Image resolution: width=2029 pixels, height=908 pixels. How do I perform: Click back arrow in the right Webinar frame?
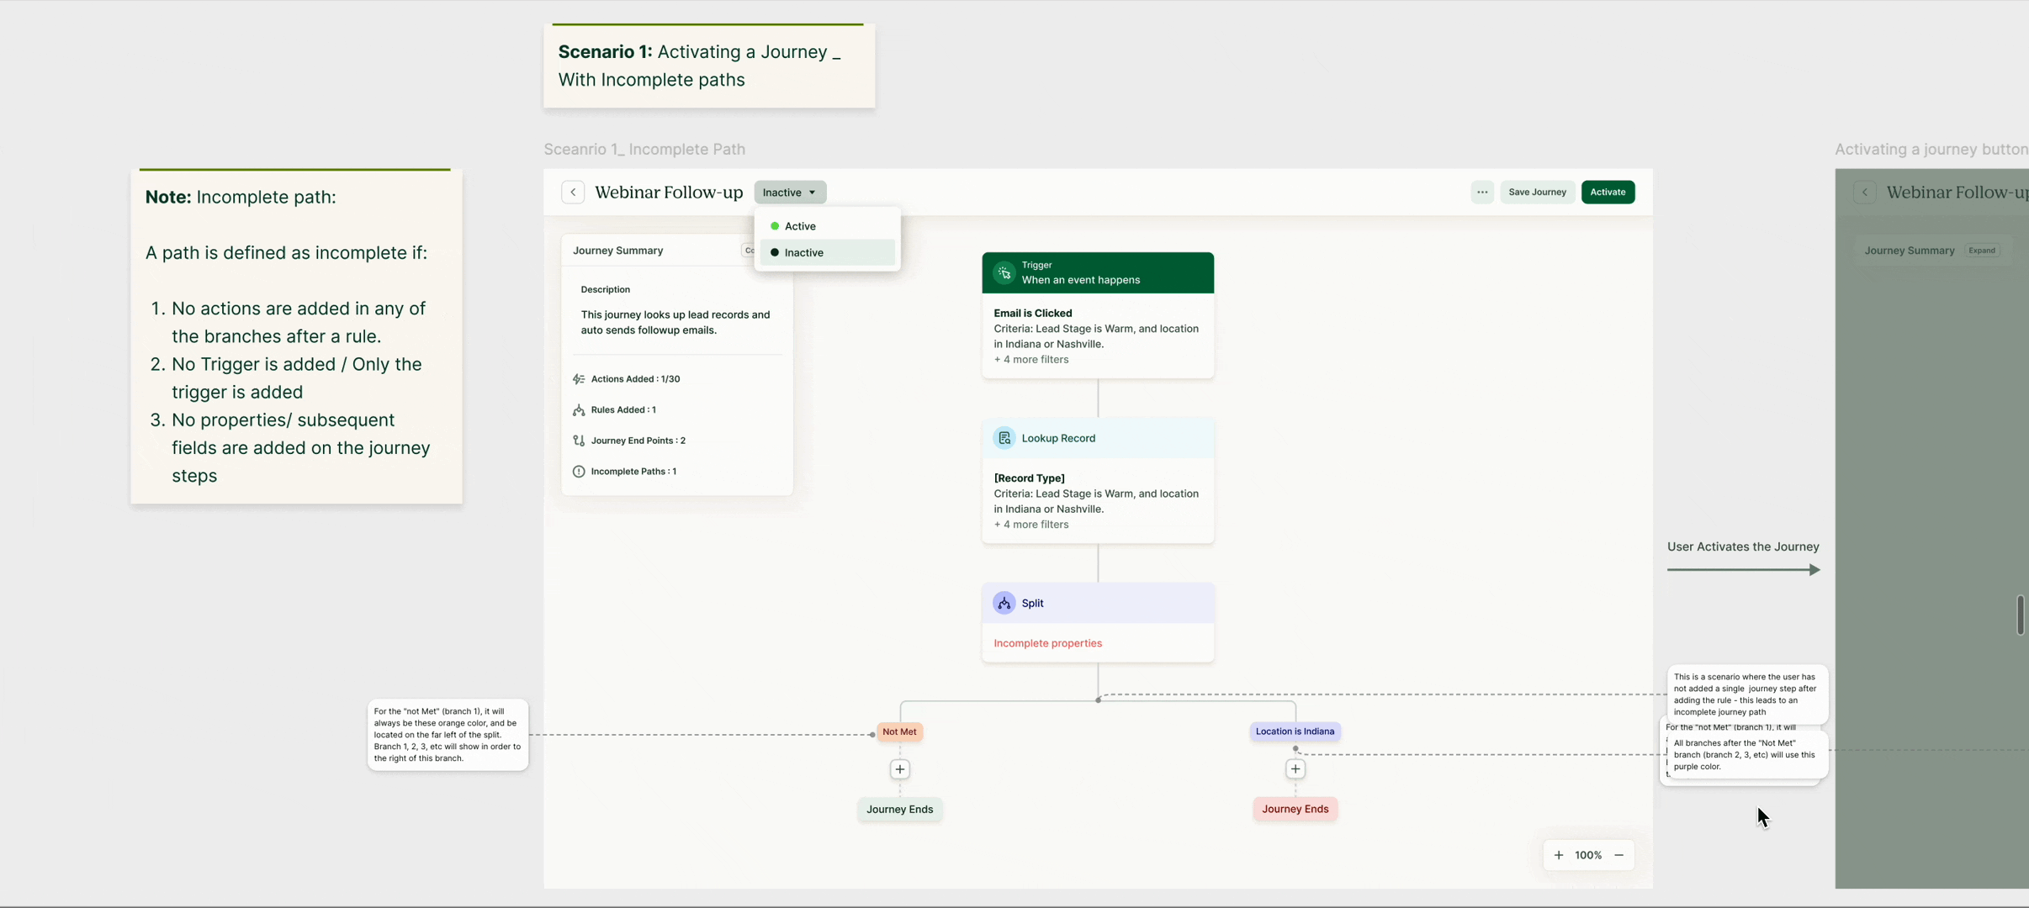[1864, 193]
